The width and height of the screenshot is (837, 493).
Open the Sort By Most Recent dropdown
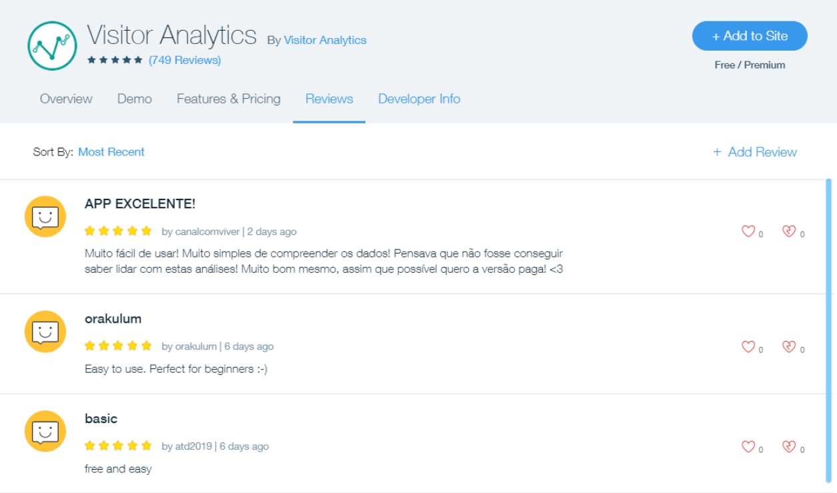(111, 152)
